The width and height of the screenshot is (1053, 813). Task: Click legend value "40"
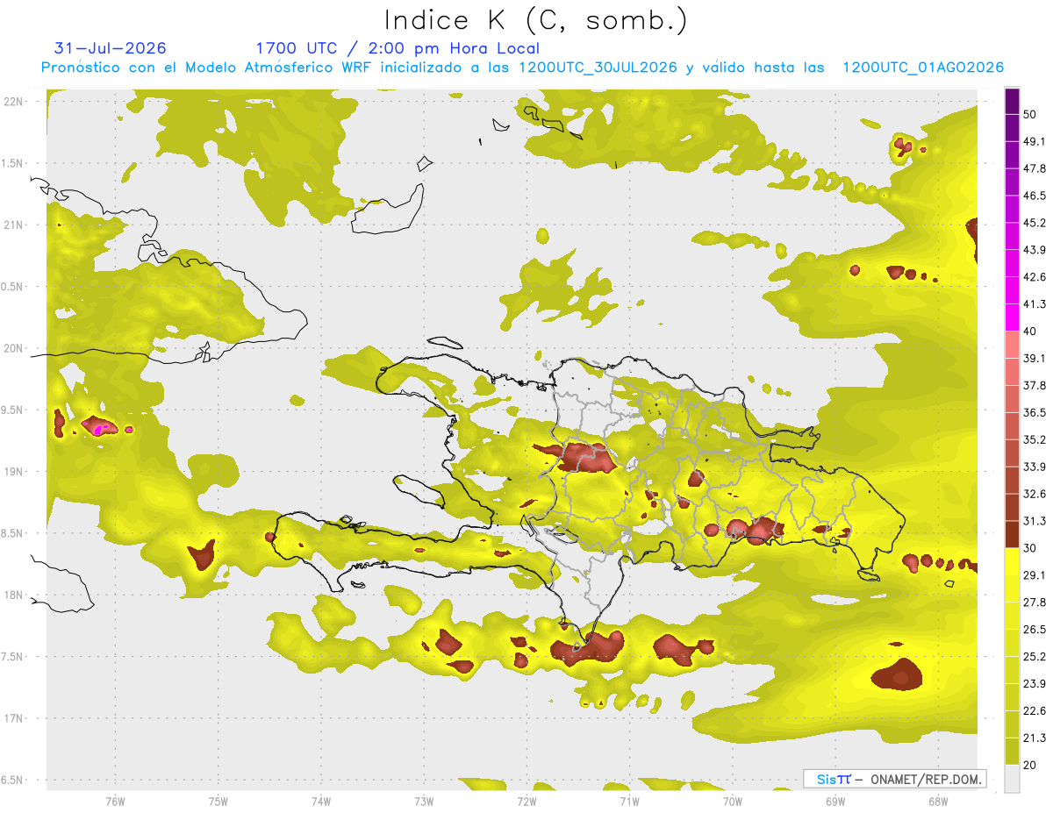click(x=1030, y=332)
